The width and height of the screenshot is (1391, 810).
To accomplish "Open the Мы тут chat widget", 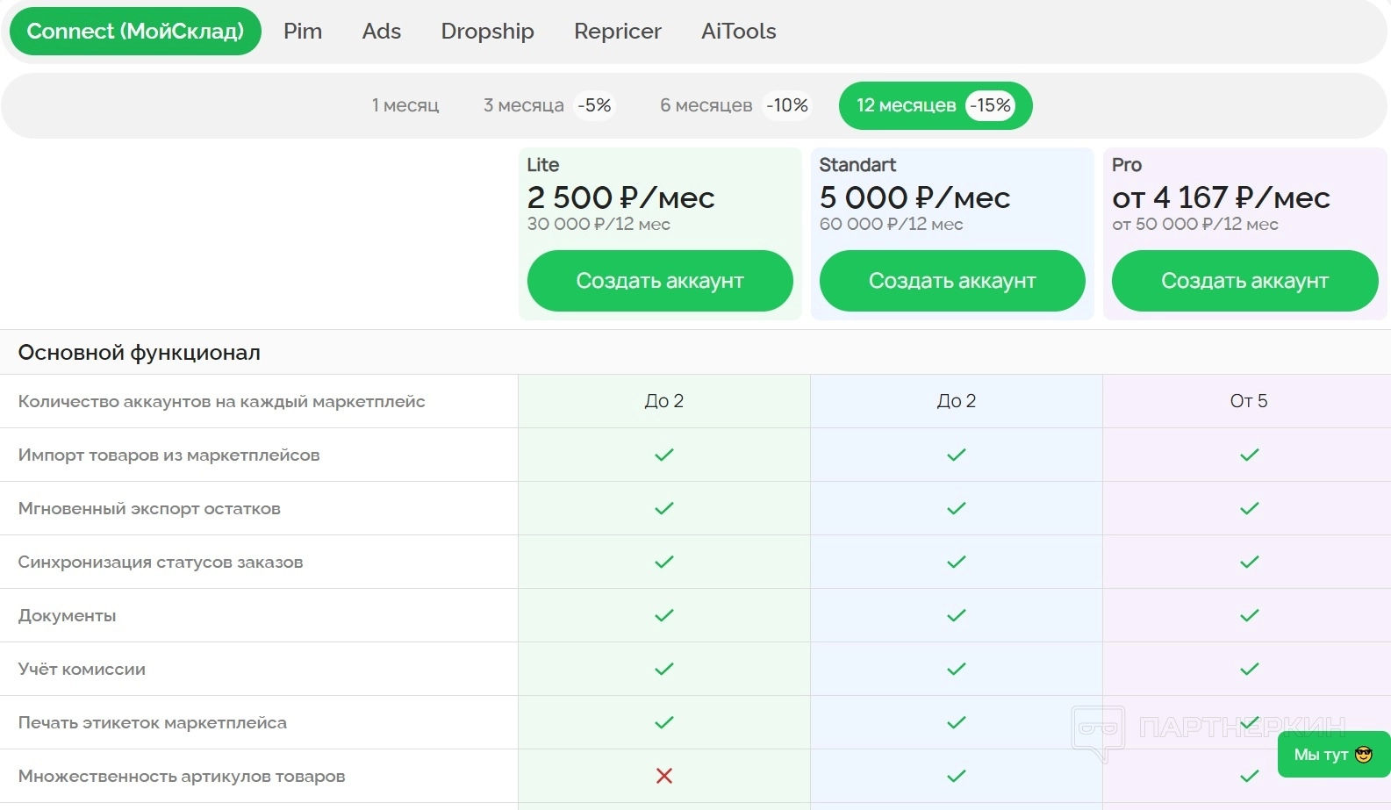I will [x=1333, y=755].
